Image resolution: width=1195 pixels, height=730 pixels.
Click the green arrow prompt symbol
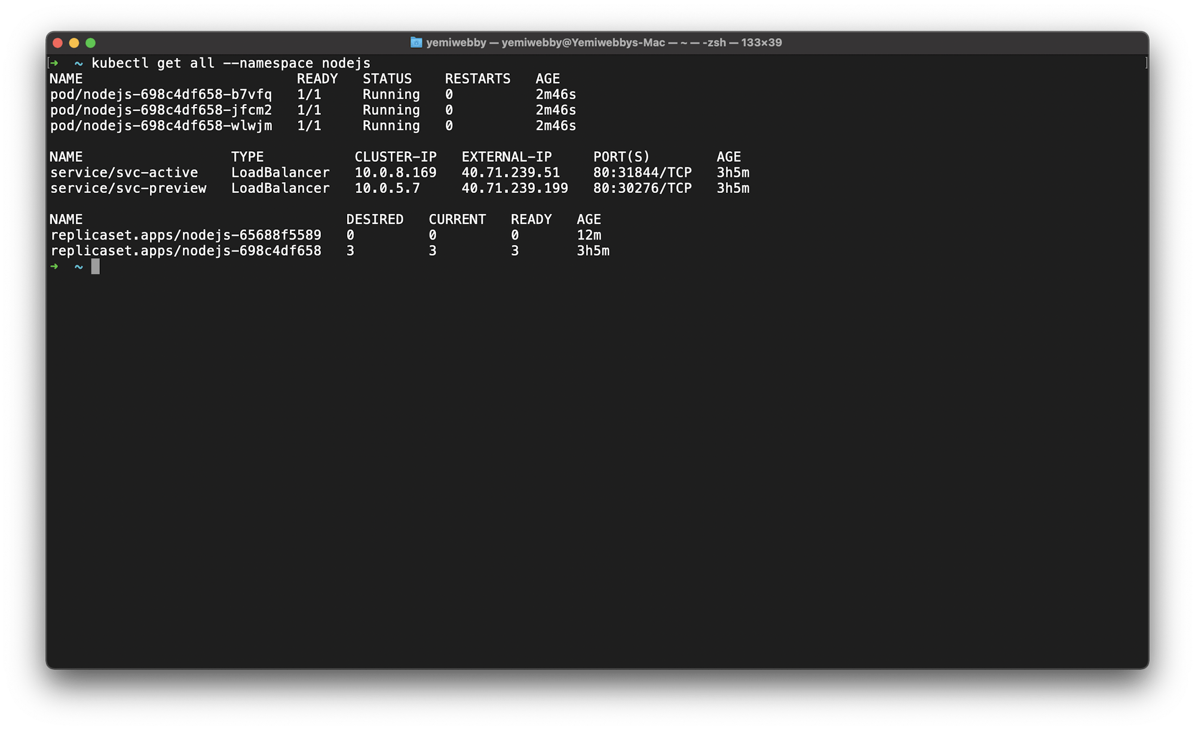[54, 266]
